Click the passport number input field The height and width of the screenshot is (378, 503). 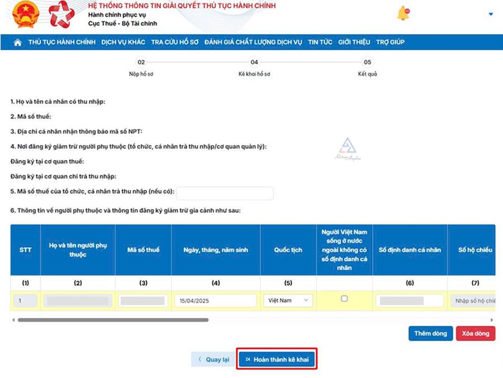[473, 301]
